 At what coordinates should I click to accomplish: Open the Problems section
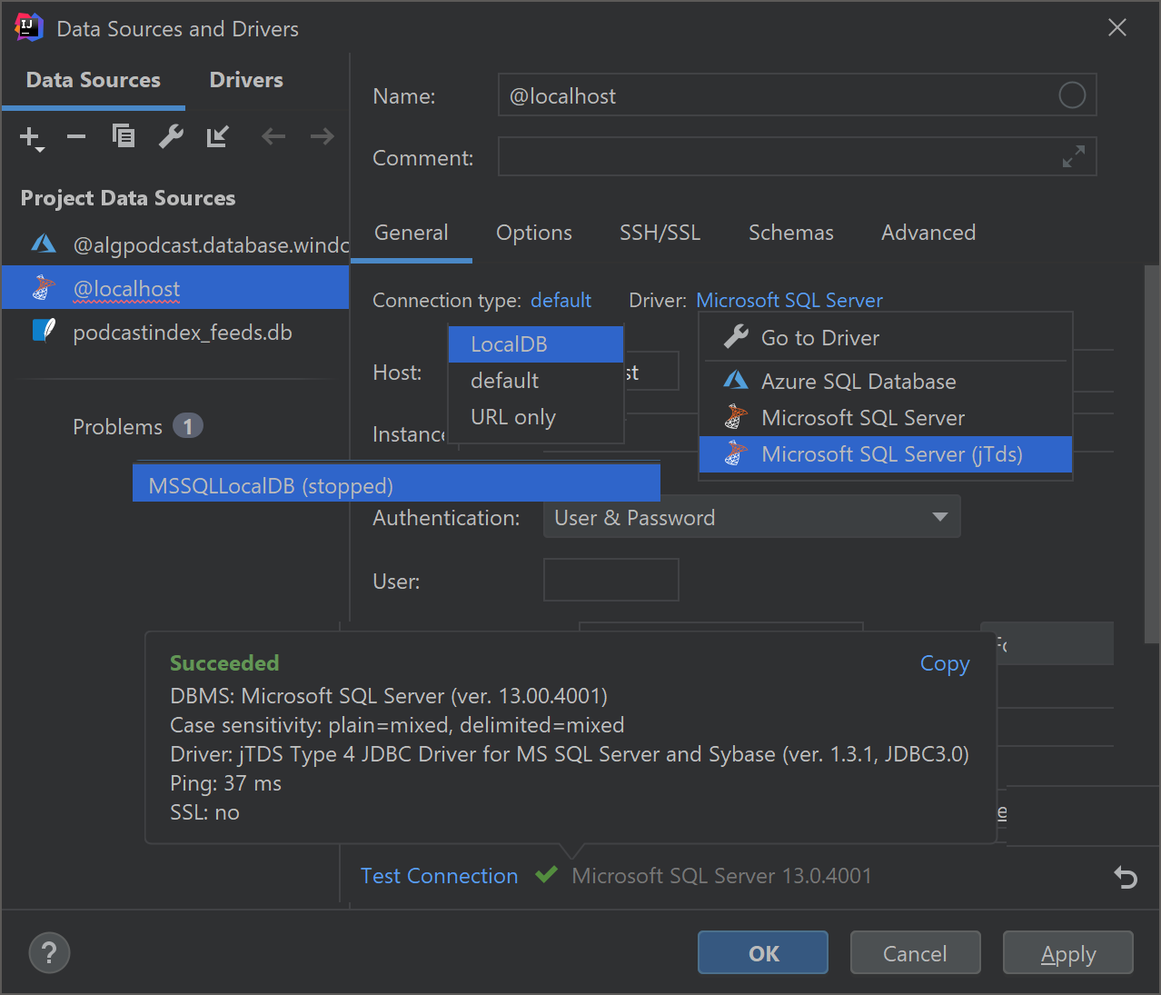[x=136, y=426]
